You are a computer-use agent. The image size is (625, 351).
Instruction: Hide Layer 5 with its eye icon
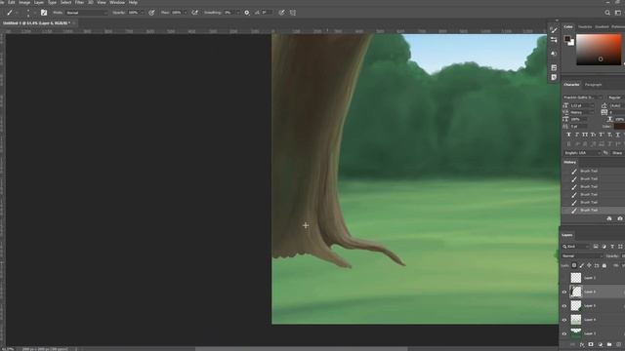[x=564, y=306]
